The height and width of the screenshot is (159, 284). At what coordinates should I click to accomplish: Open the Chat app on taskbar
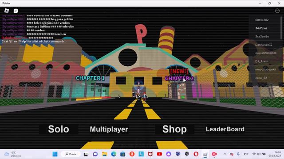tap(95, 154)
